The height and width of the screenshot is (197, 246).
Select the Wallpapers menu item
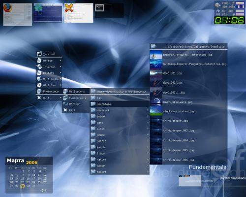(76, 91)
